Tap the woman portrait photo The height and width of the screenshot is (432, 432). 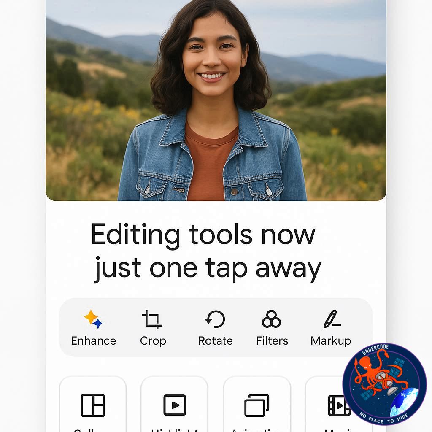click(216, 100)
